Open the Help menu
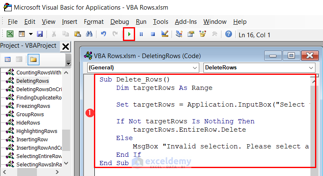Viewport: 323px width, 176px height. pos(240,22)
